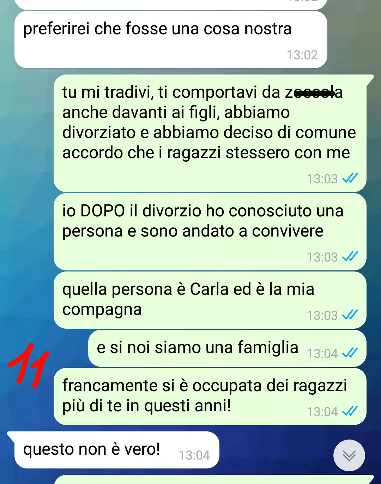Tap read ticks on 'francamente si è occupata' message
This screenshot has width=381, height=484.
coord(350,411)
